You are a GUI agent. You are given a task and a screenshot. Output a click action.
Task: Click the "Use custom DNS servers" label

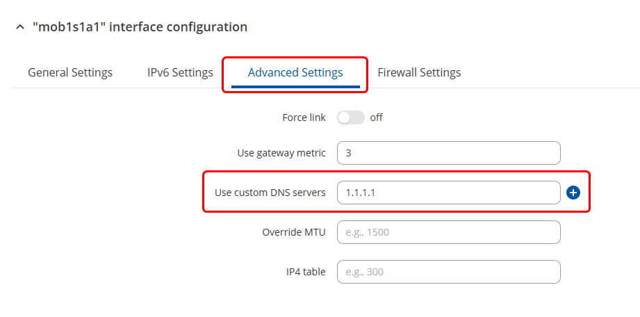[270, 193]
